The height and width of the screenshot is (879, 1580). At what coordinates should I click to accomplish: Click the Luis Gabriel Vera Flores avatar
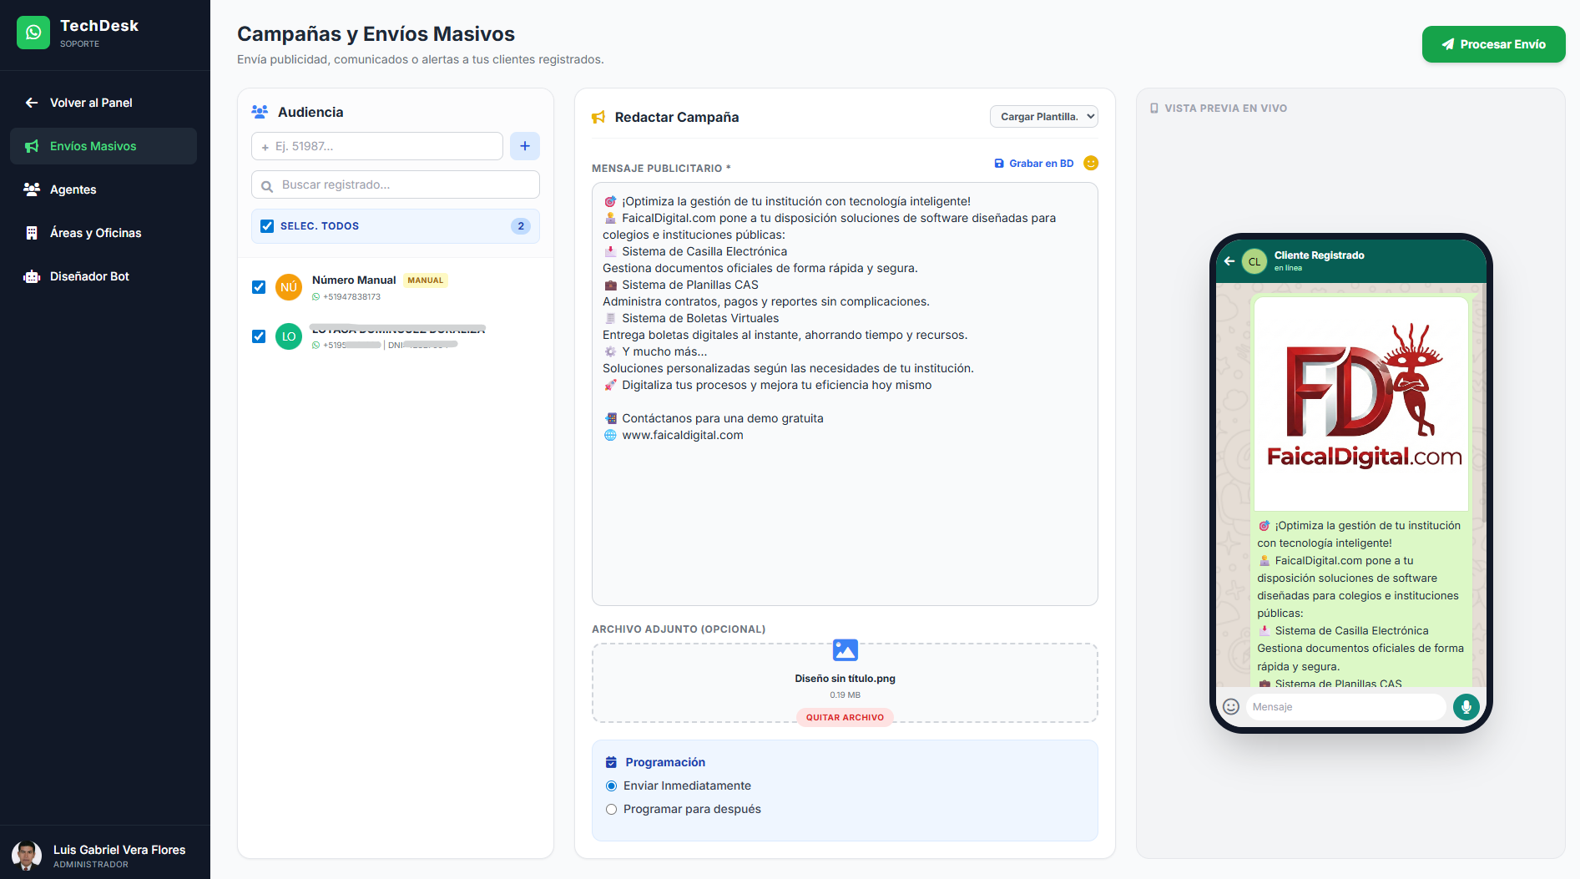[27, 856]
